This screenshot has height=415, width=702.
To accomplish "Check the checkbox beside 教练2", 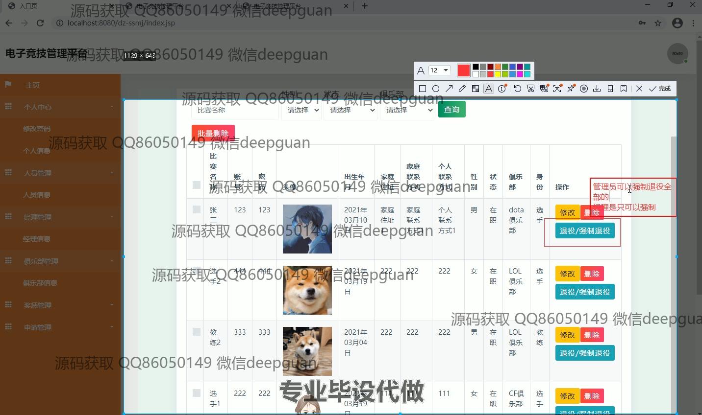I will (x=196, y=331).
